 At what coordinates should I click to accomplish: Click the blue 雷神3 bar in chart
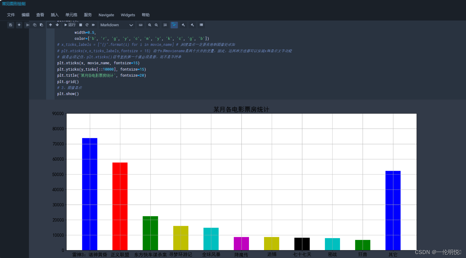(90, 194)
